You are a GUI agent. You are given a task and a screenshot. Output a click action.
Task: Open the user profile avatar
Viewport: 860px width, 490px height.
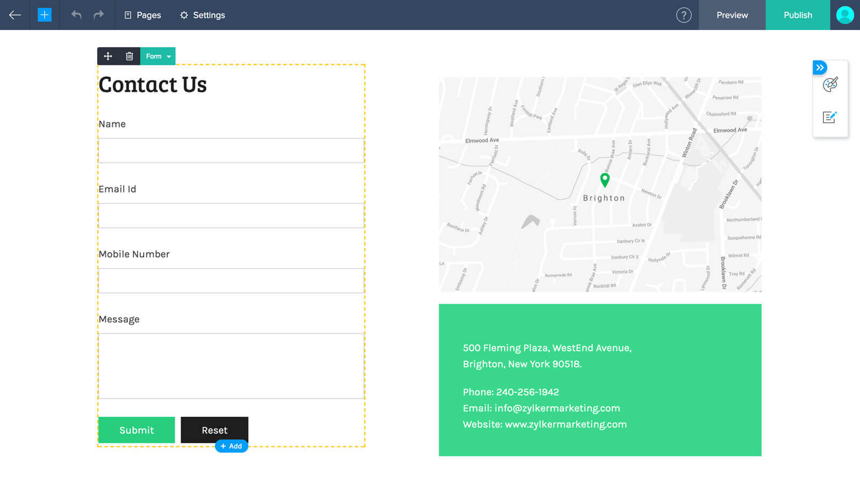844,15
